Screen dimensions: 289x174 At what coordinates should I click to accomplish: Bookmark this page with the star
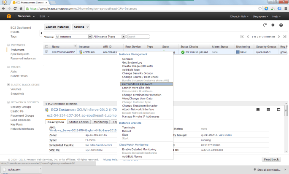260,8
